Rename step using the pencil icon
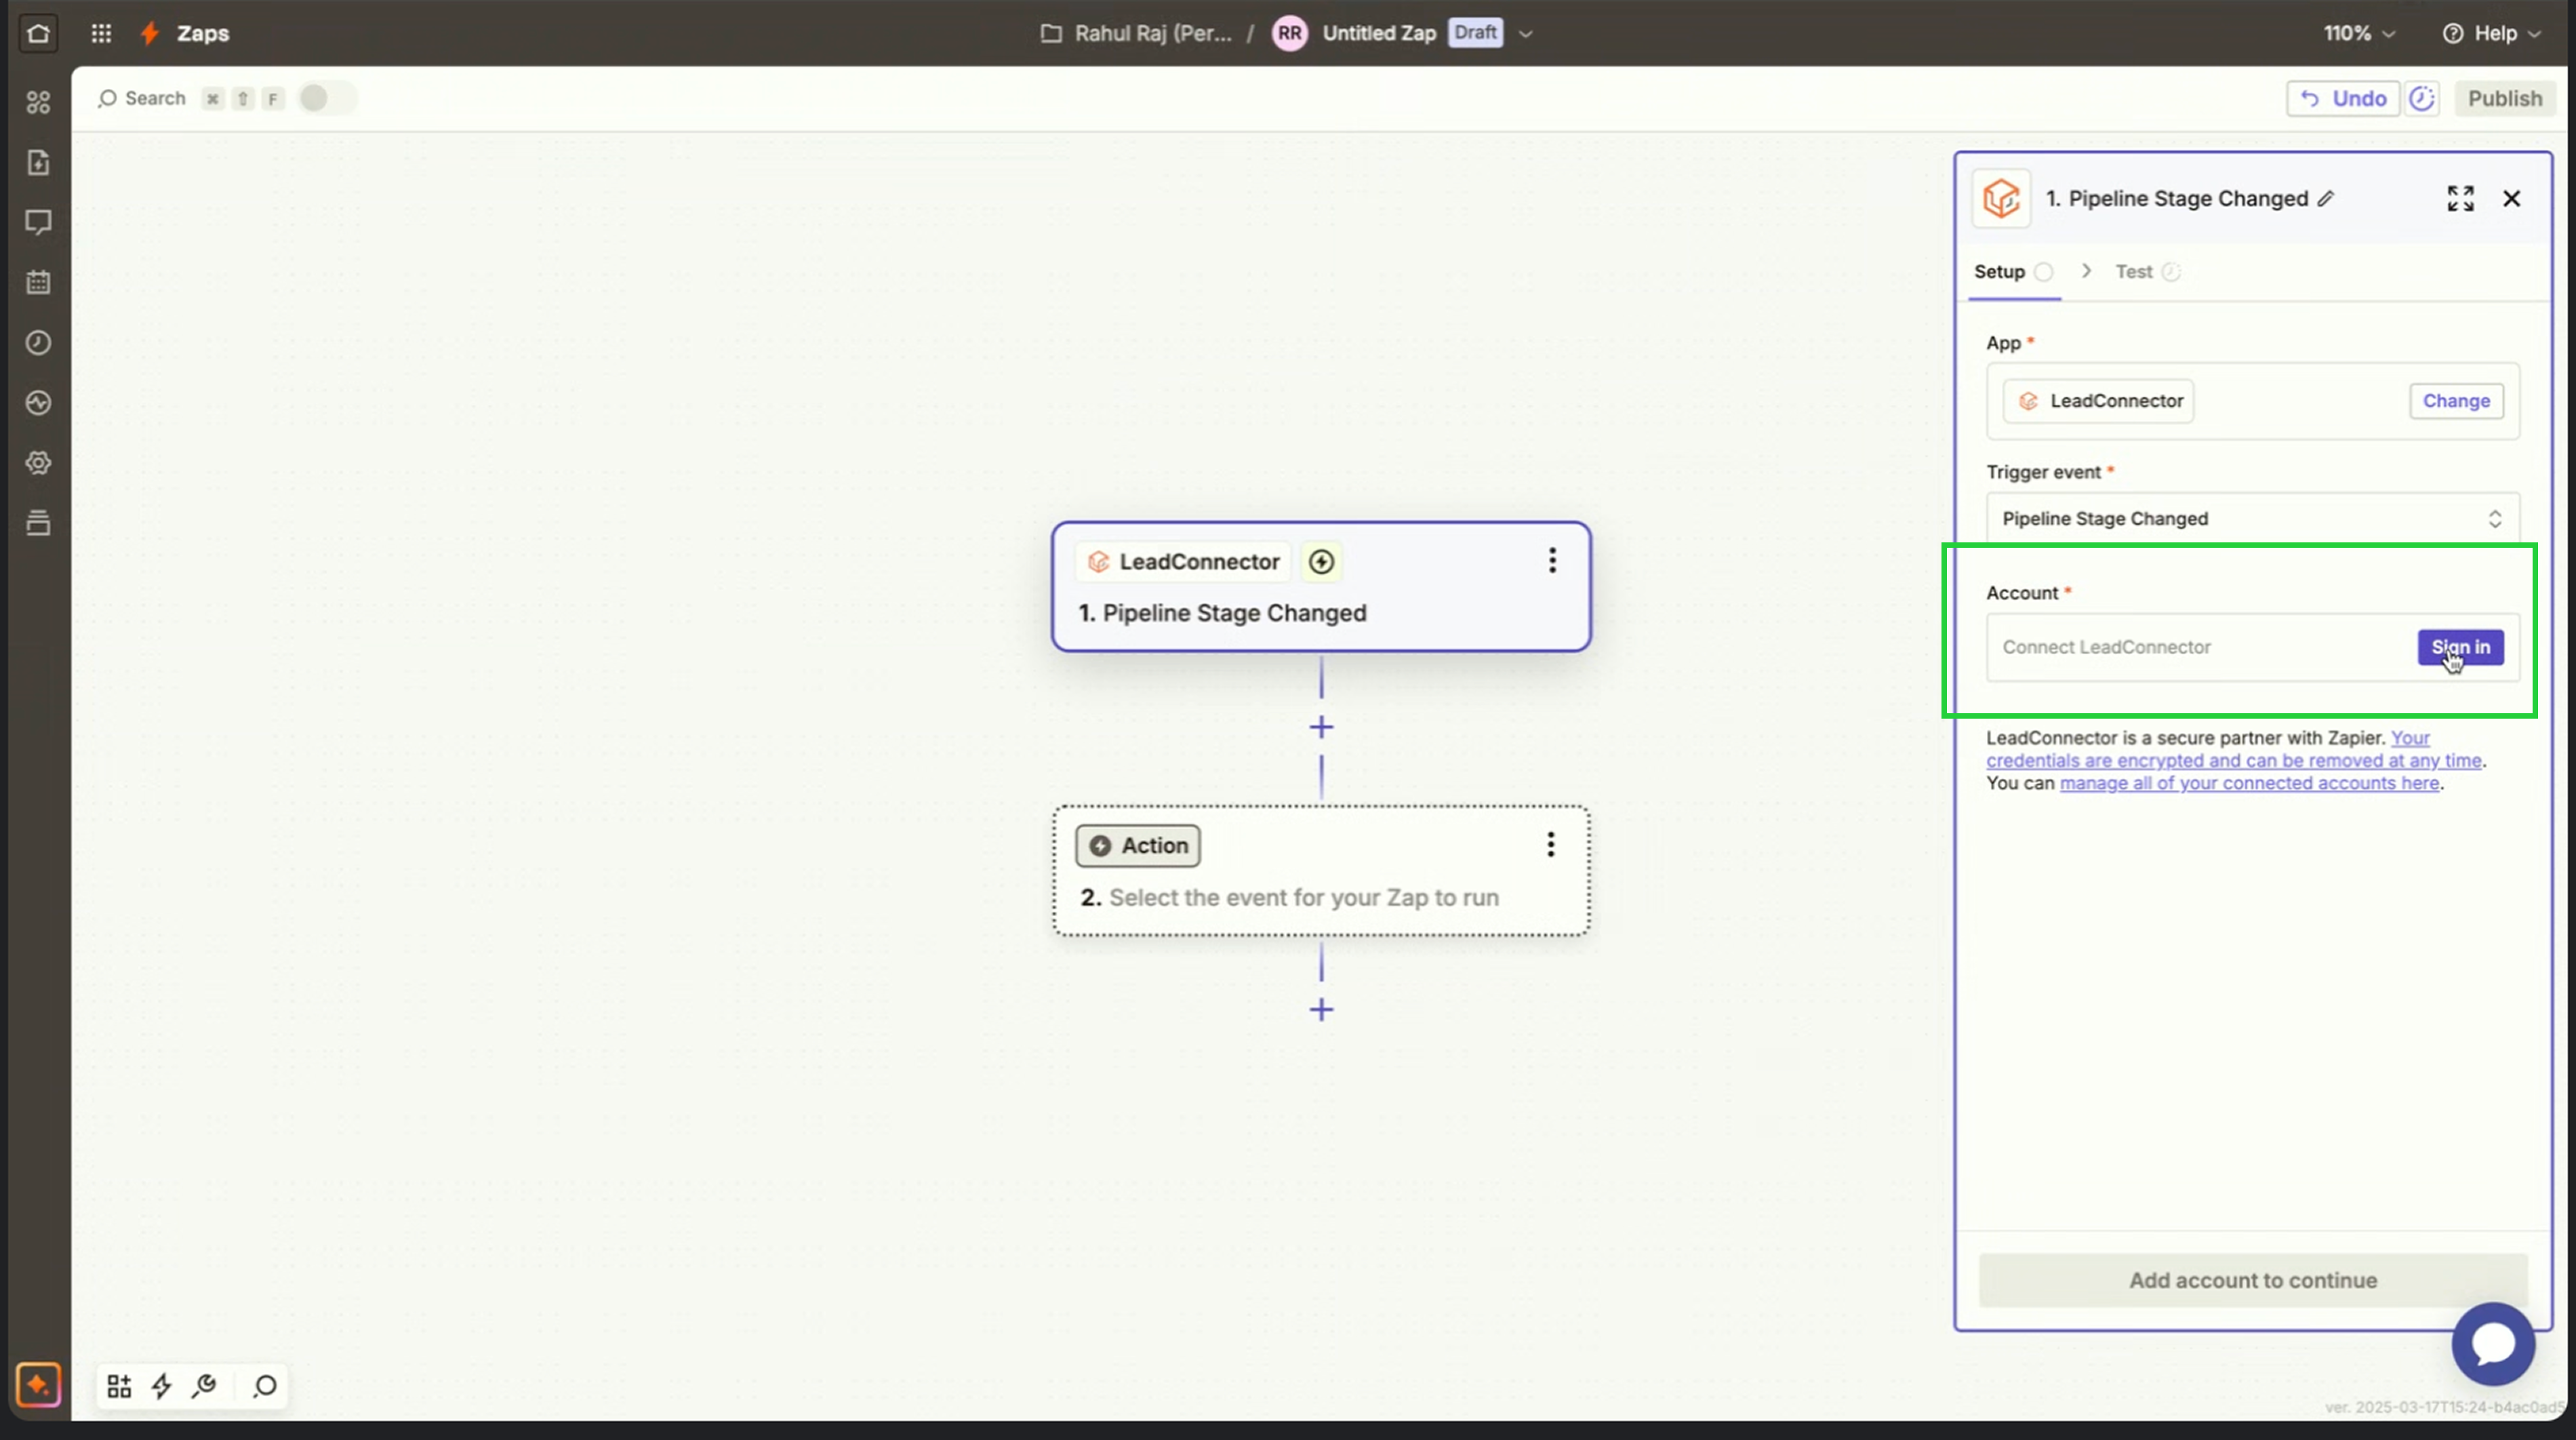This screenshot has width=2576, height=1440. [2326, 198]
